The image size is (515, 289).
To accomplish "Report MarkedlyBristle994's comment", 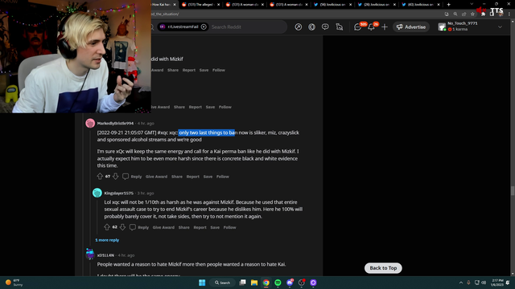I will (x=193, y=177).
